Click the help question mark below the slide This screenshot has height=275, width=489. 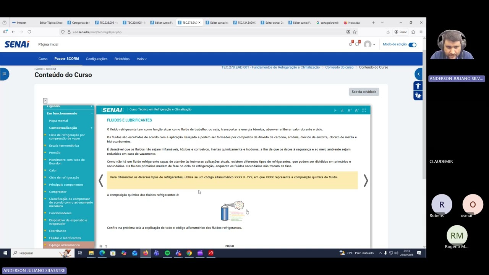[106, 246]
